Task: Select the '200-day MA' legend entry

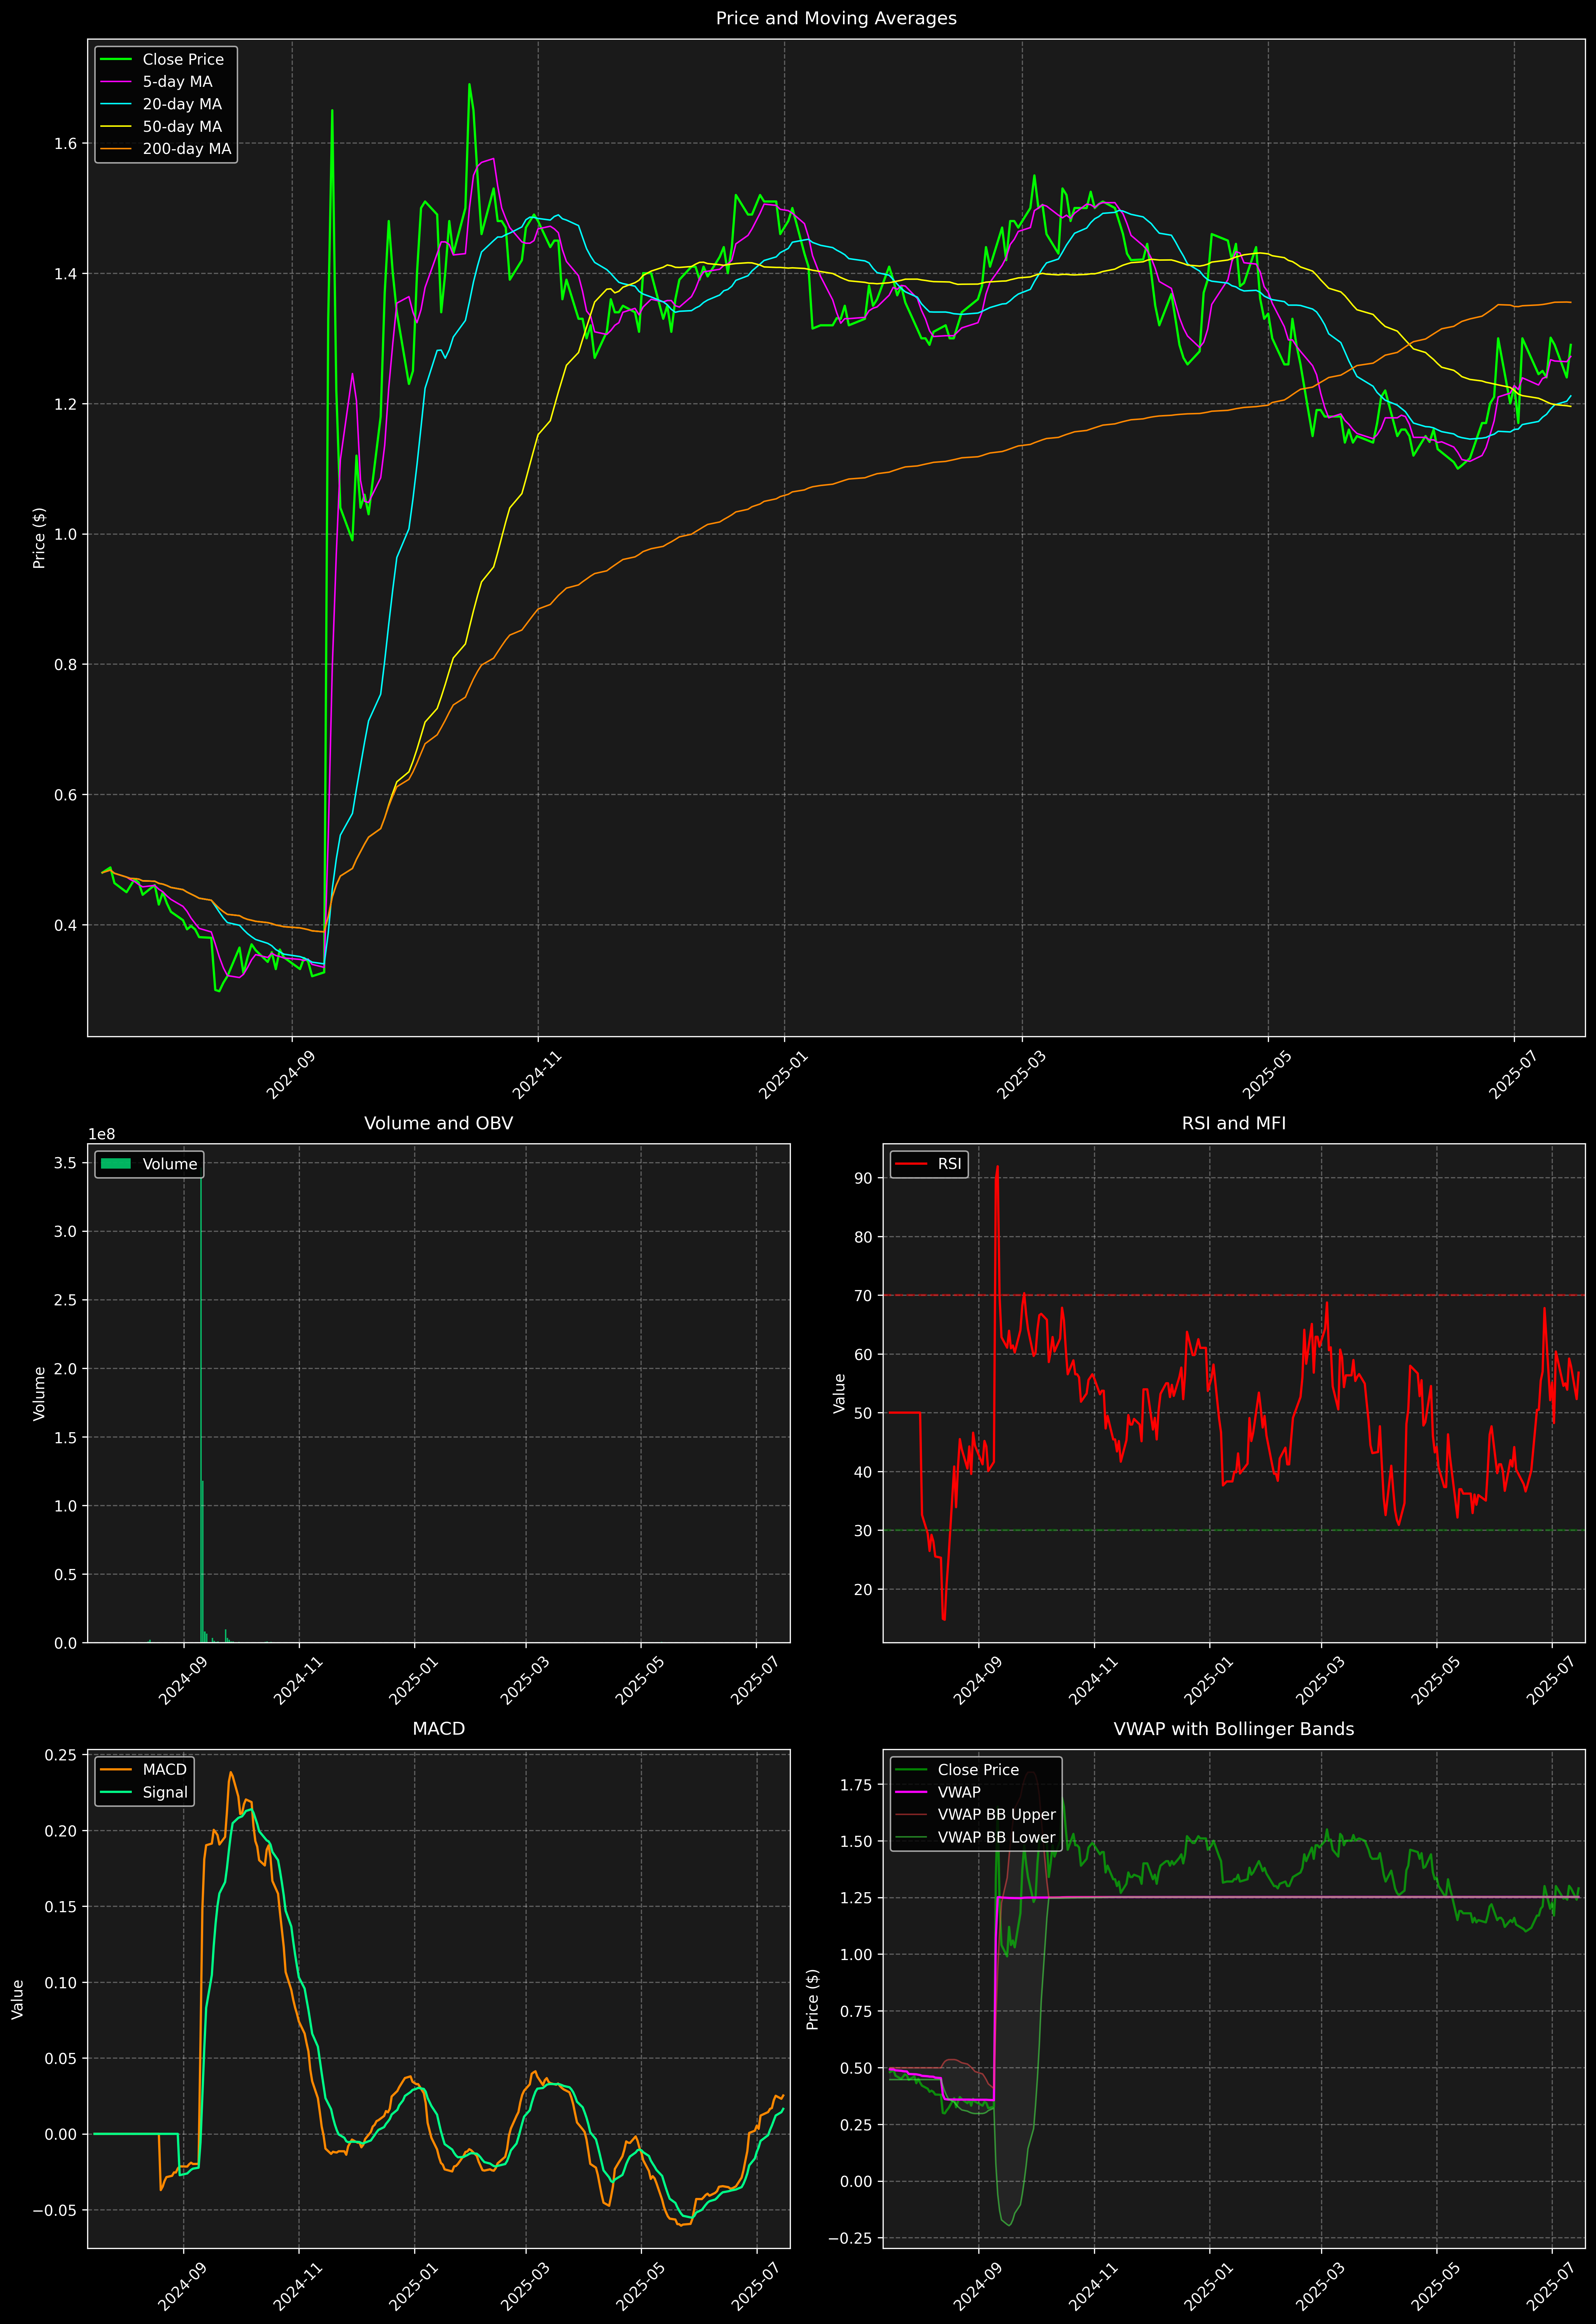Action: click(x=187, y=149)
